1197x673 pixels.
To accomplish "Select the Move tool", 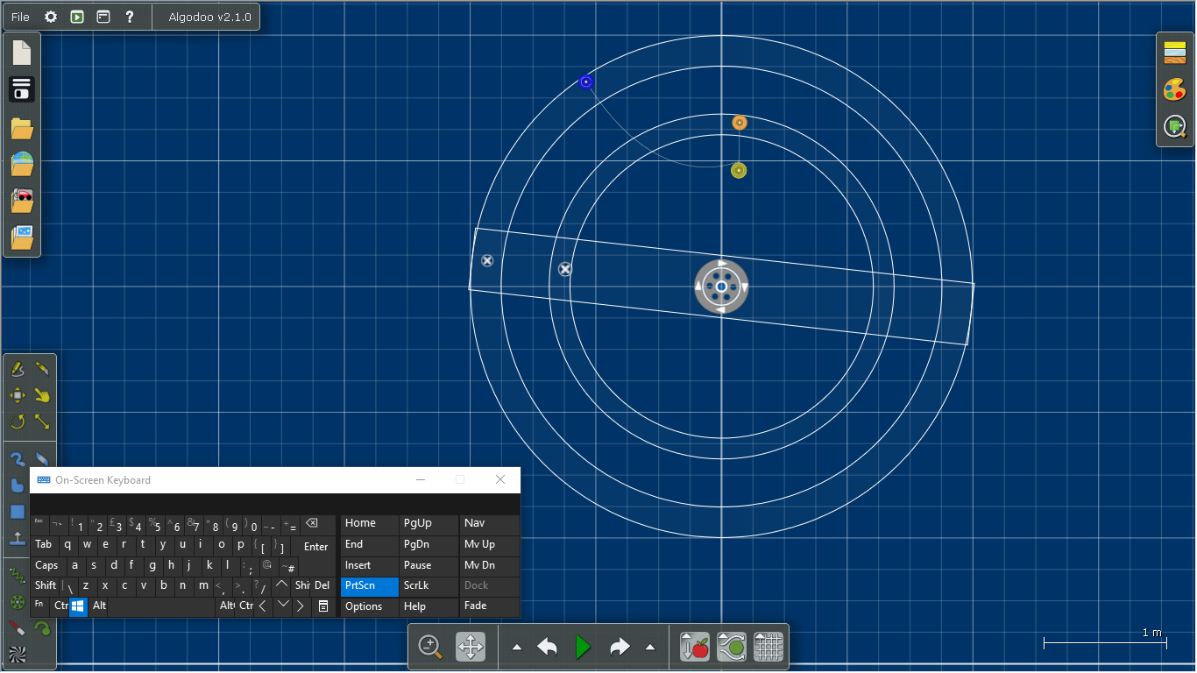I will (18, 395).
